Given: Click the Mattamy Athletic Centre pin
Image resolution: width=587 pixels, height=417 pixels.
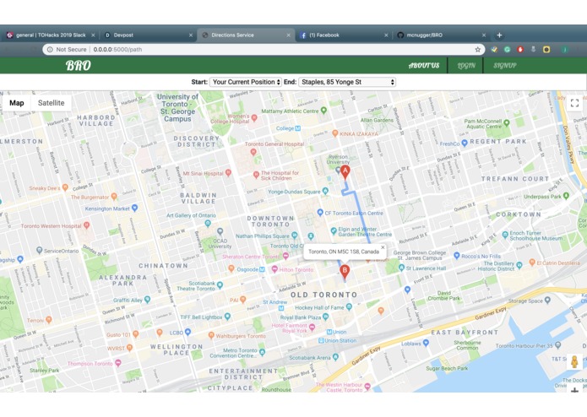Looking at the screenshot, I should click(323, 111).
